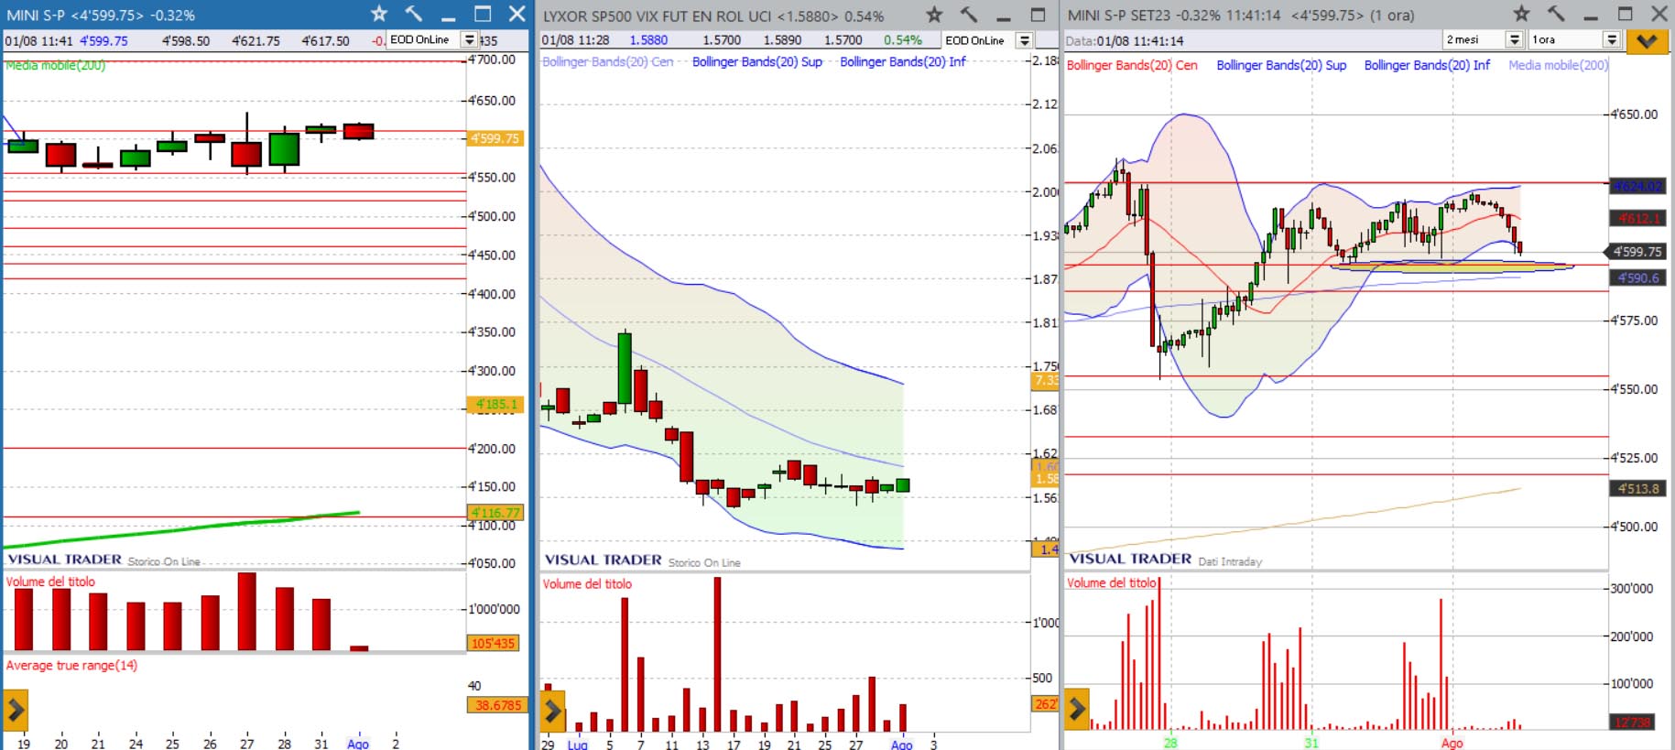Click 'Bollinger Bands(20) Cen' in the LYXOR chart
This screenshot has width=1675, height=750.
point(608,61)
